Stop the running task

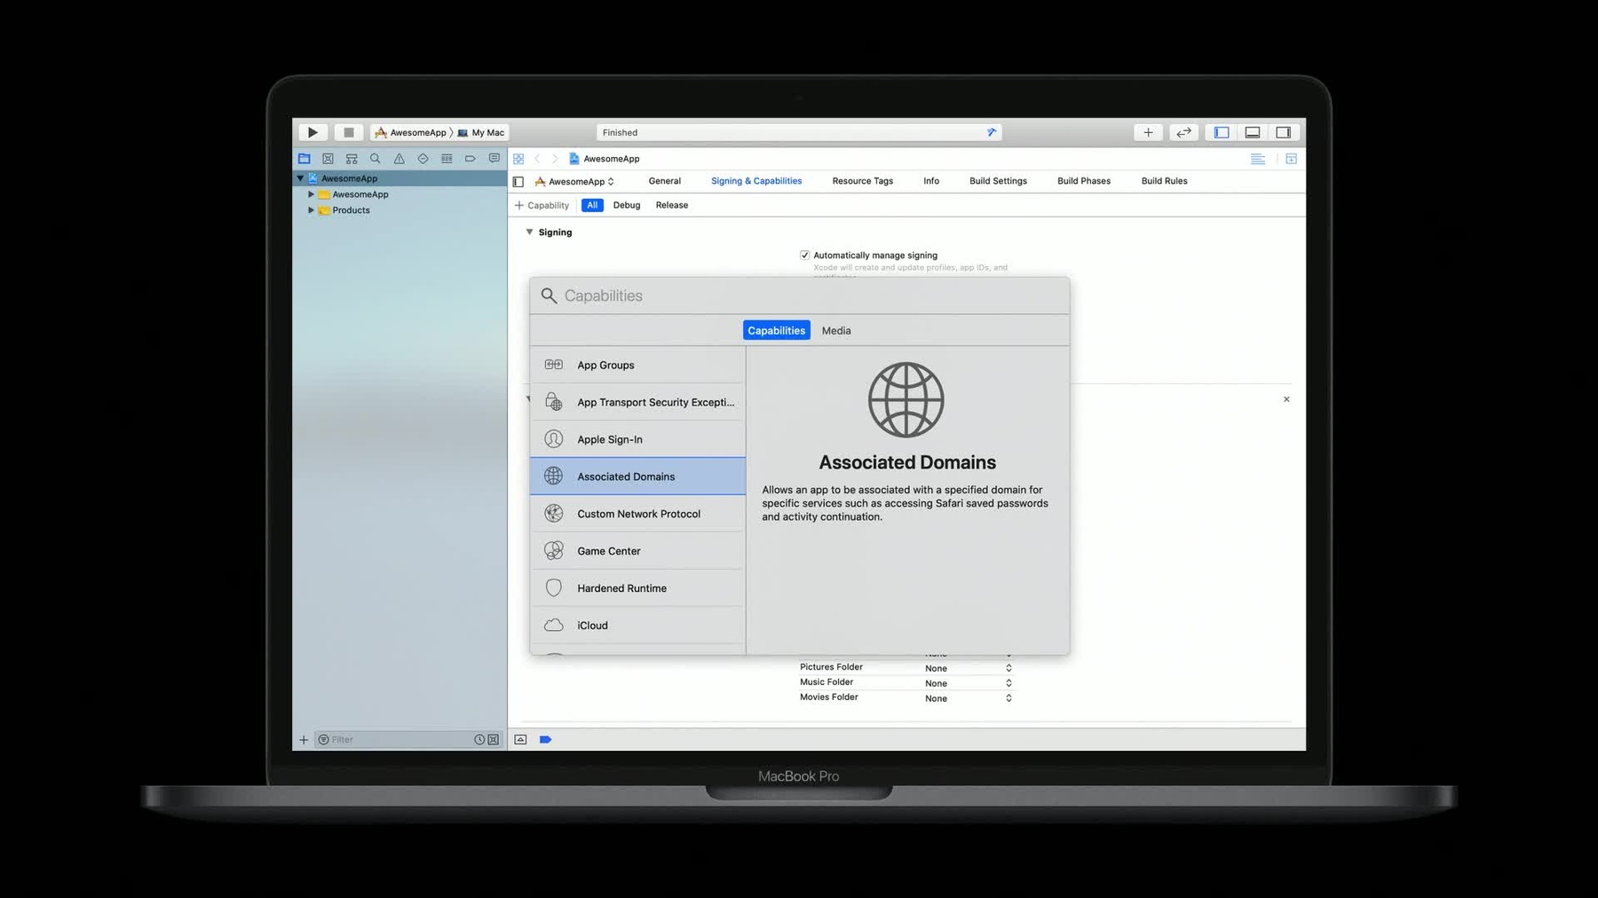click(x=349, y=132)
